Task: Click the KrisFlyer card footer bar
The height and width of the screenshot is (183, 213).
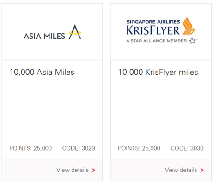Action: [x=161, y=170]
